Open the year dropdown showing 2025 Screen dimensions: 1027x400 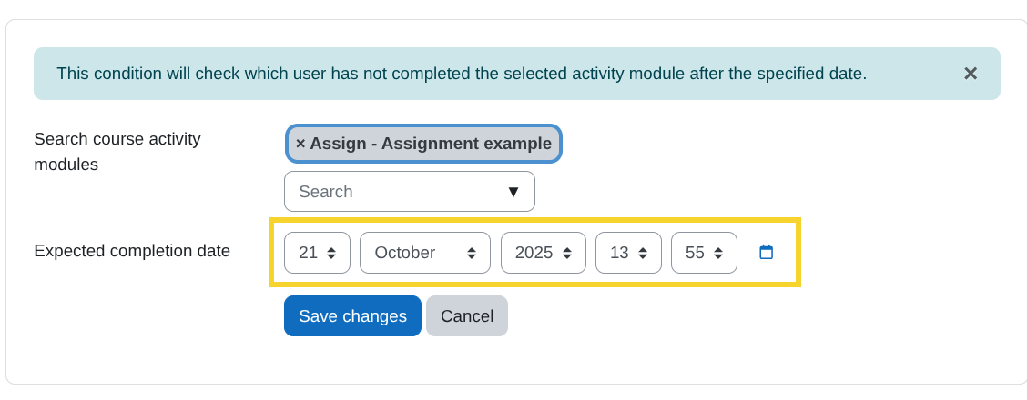(534, 253)
